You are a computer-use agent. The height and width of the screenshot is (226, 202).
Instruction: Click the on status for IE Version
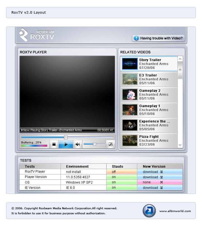[122, 188]
